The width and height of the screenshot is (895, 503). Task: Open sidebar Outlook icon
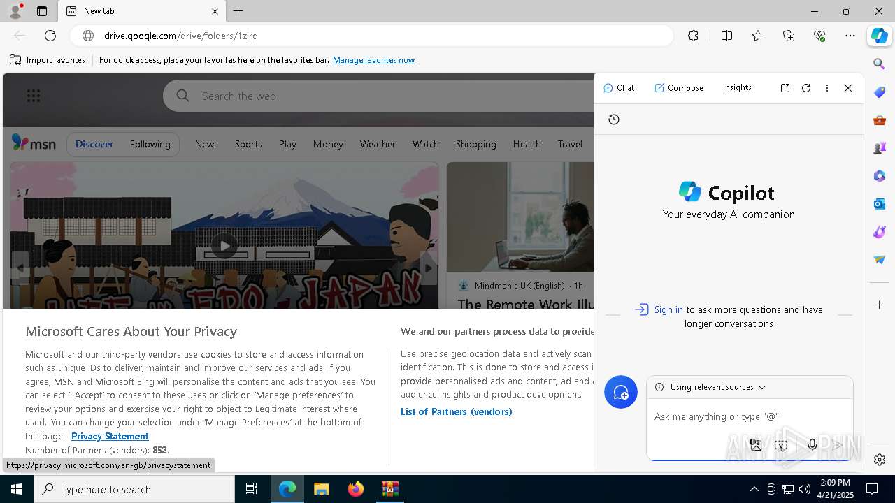(x=880, y=204)
